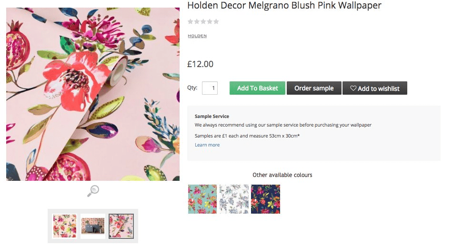453x246 pixels.
Task: Select the second rating star
Action: click(197, 21)
